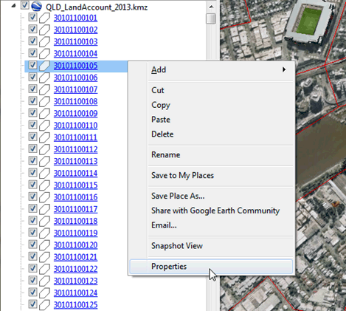Select Paste in the context menu
Viewport: 346px width, 311px height.
coord(212,120)
